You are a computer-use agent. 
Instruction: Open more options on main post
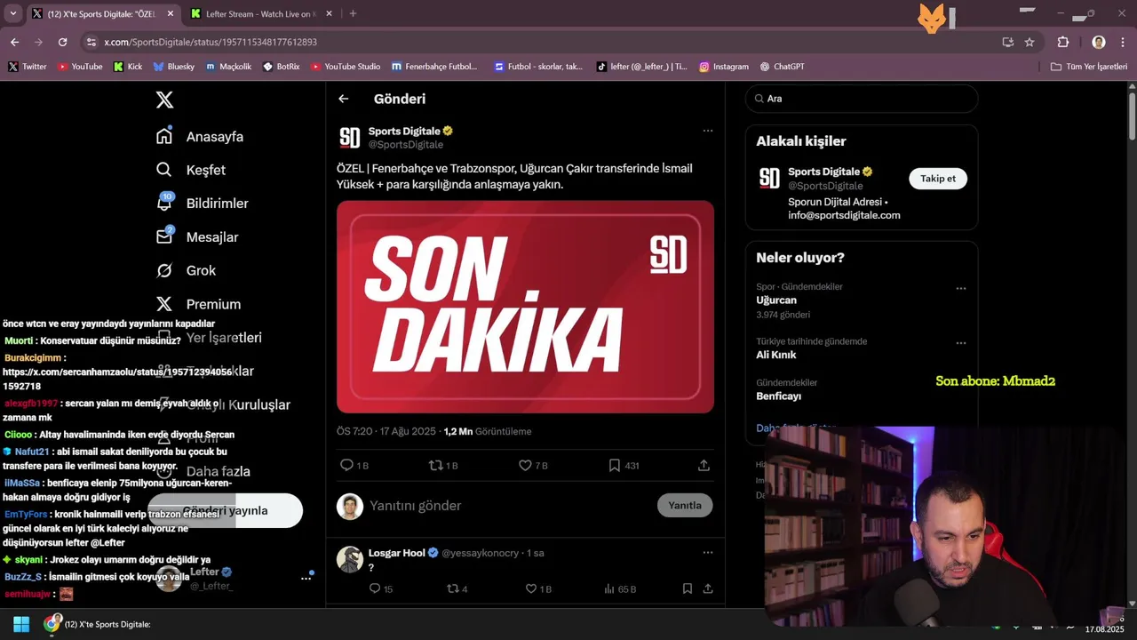(708, 131)
